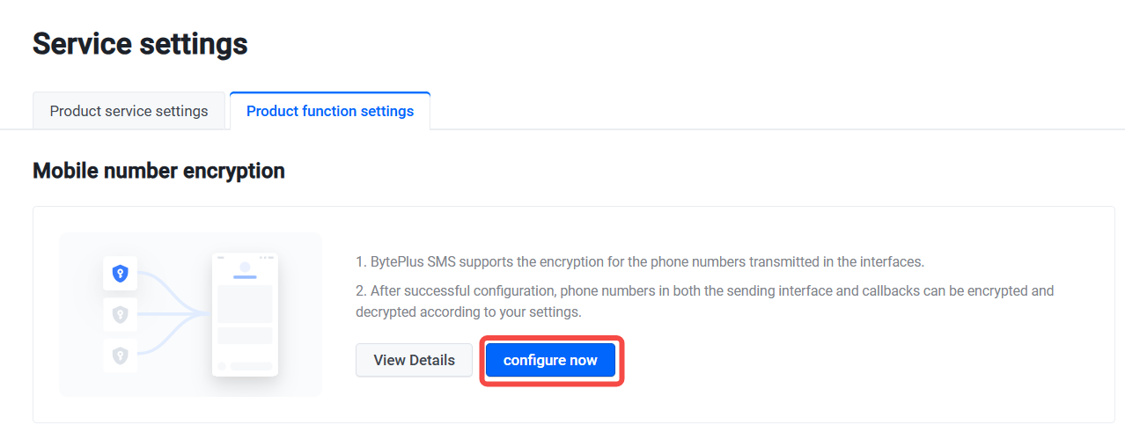Click the encryption illustration panel background
1125x440 pixels.
click(x=190, y=314)
